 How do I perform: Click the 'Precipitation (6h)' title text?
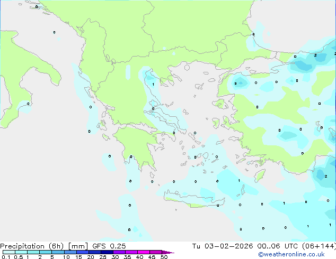[x=32, y=246]
